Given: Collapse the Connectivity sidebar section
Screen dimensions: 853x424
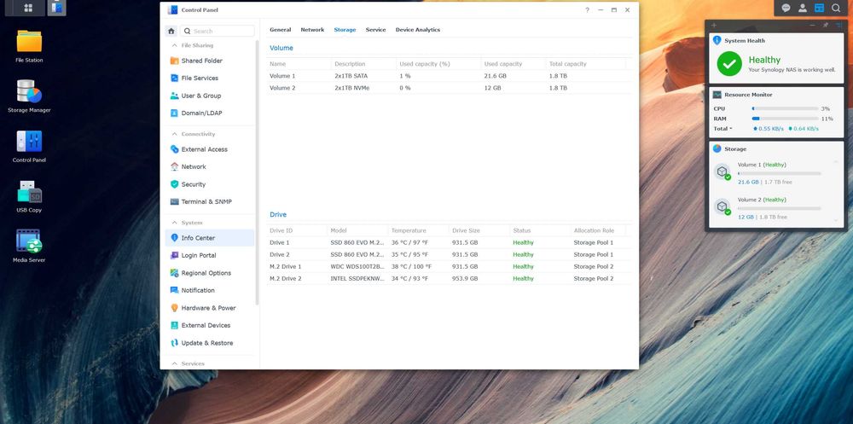Looking at the screenshot, I should pos(174,134).
